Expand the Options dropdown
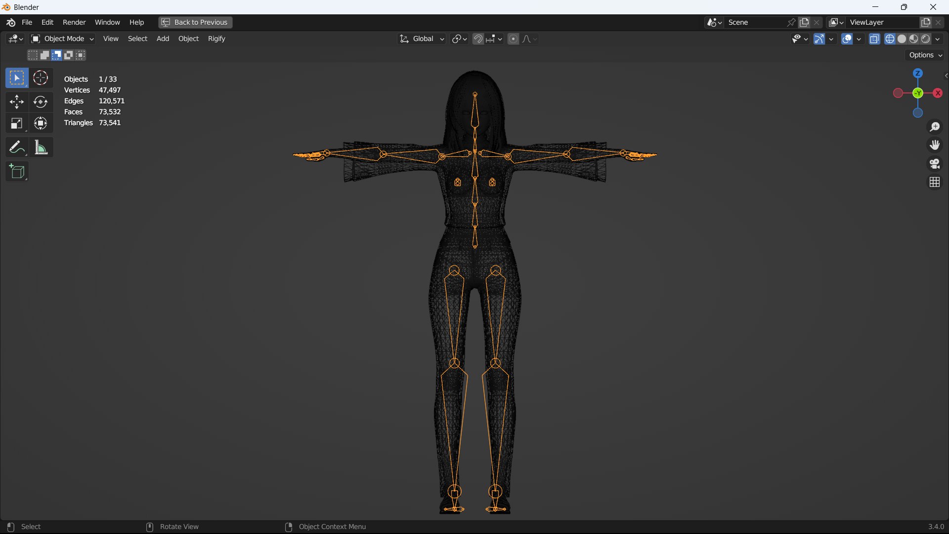949x534 pixels. coord(926,55)
